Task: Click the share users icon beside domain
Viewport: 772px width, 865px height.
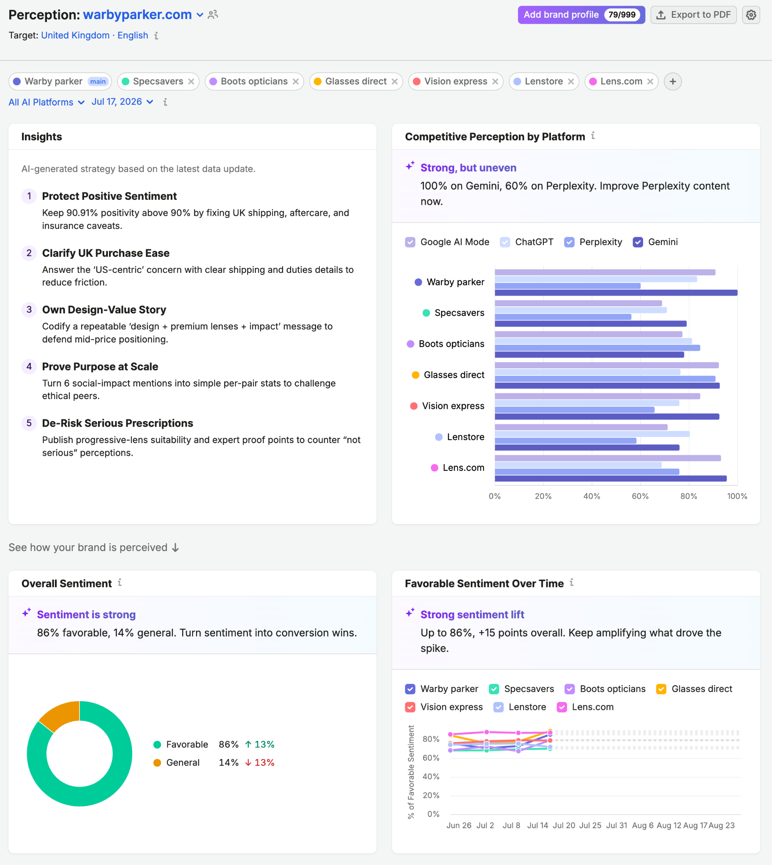Action: (213, 14)
